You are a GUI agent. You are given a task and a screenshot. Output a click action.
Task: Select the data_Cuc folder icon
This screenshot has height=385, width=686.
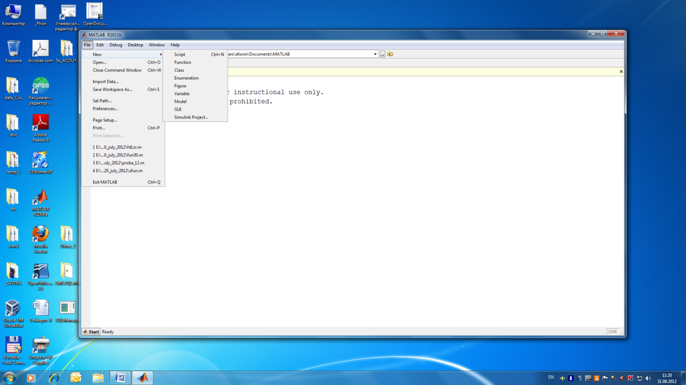(x=14, y=89)
